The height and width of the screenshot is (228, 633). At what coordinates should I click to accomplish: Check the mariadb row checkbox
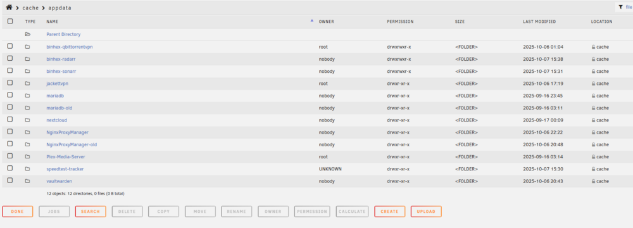[10, 95]
